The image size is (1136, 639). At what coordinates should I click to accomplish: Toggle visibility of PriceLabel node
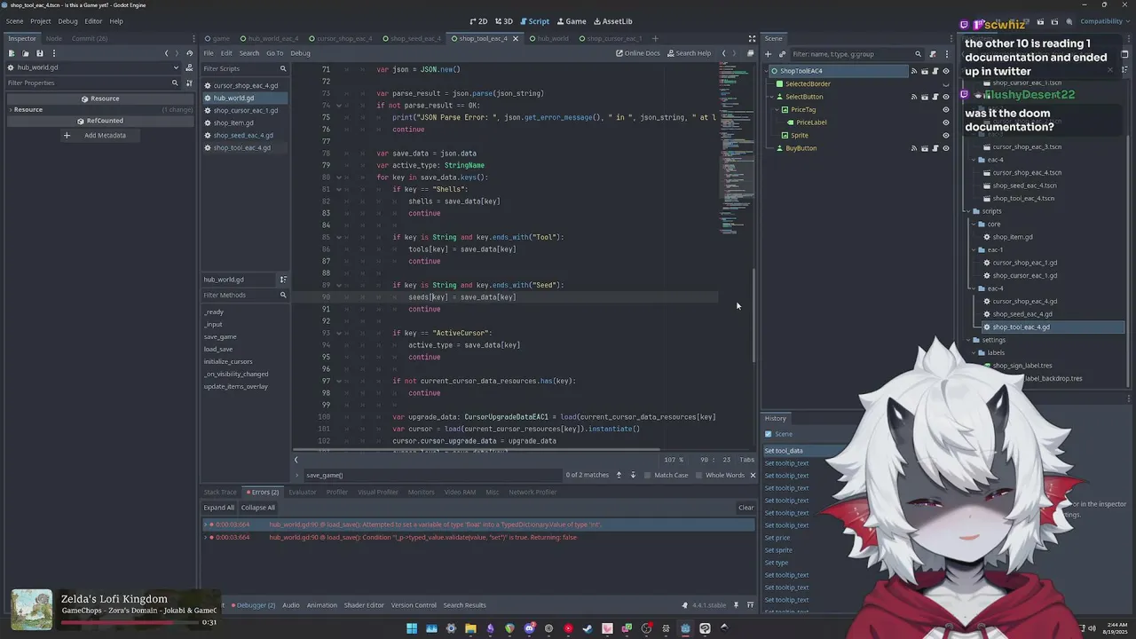pyautogui.click(x=945, y=122)
